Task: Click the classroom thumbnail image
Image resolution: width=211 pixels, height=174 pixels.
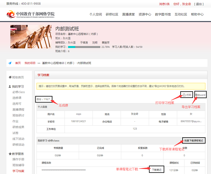Action: pos(31,37)
